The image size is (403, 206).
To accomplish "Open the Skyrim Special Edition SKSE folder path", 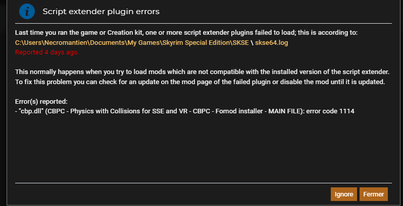I will click(132, 43).
